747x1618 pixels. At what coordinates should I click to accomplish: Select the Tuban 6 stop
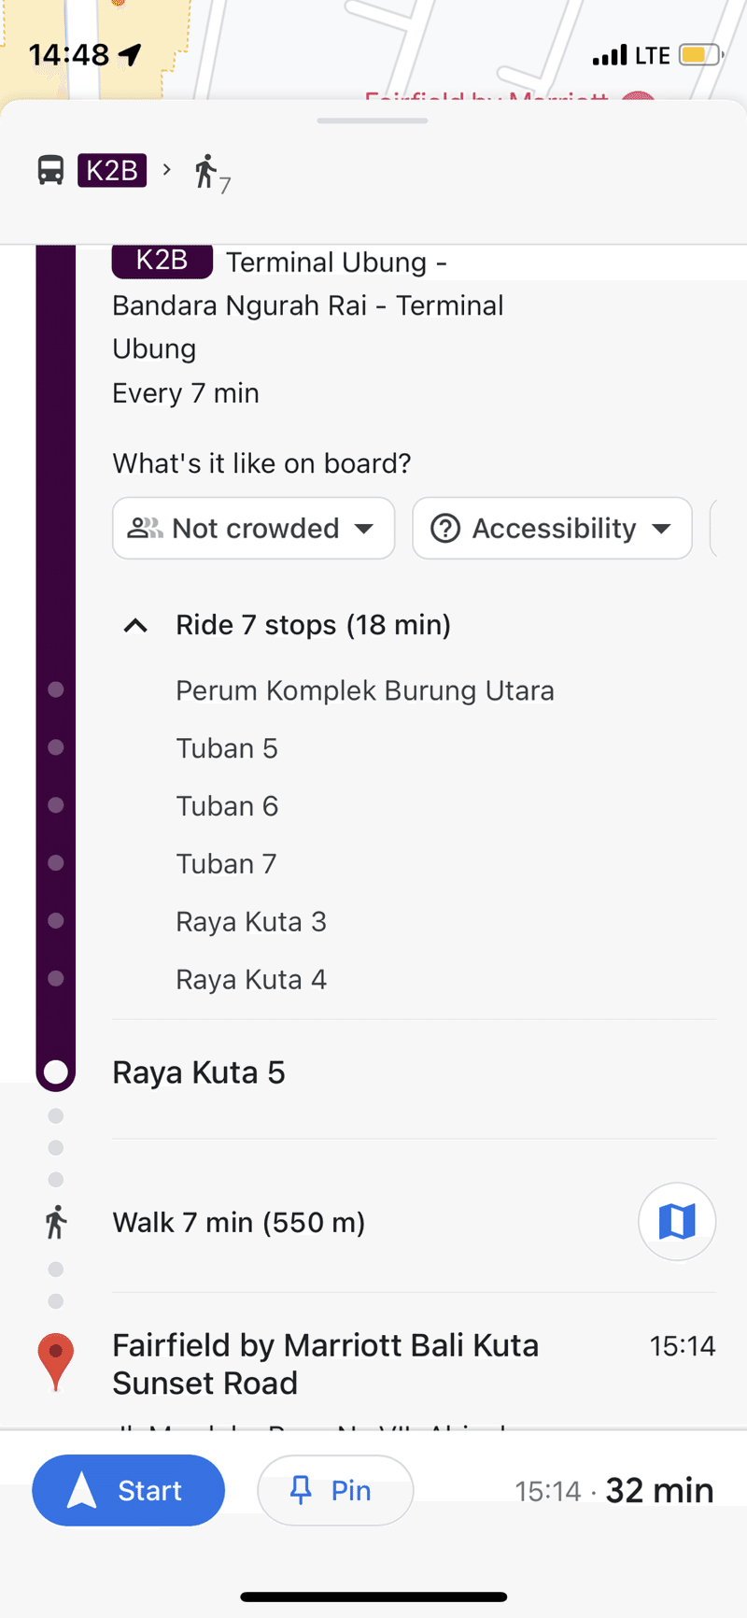pyautogui.click(x=227, y=805)
